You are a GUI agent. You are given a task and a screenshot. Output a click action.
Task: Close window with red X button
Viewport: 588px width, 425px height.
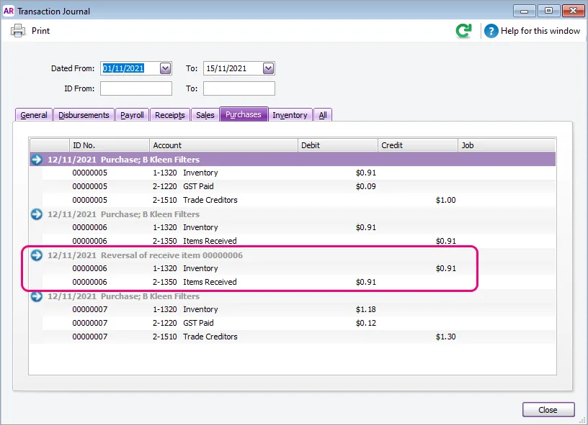pos(574,11)
